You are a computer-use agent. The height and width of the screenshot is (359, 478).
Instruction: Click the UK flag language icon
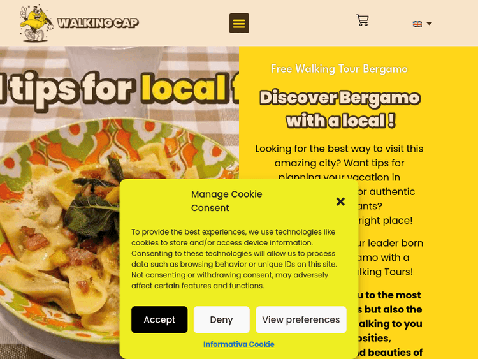point(417,24)
